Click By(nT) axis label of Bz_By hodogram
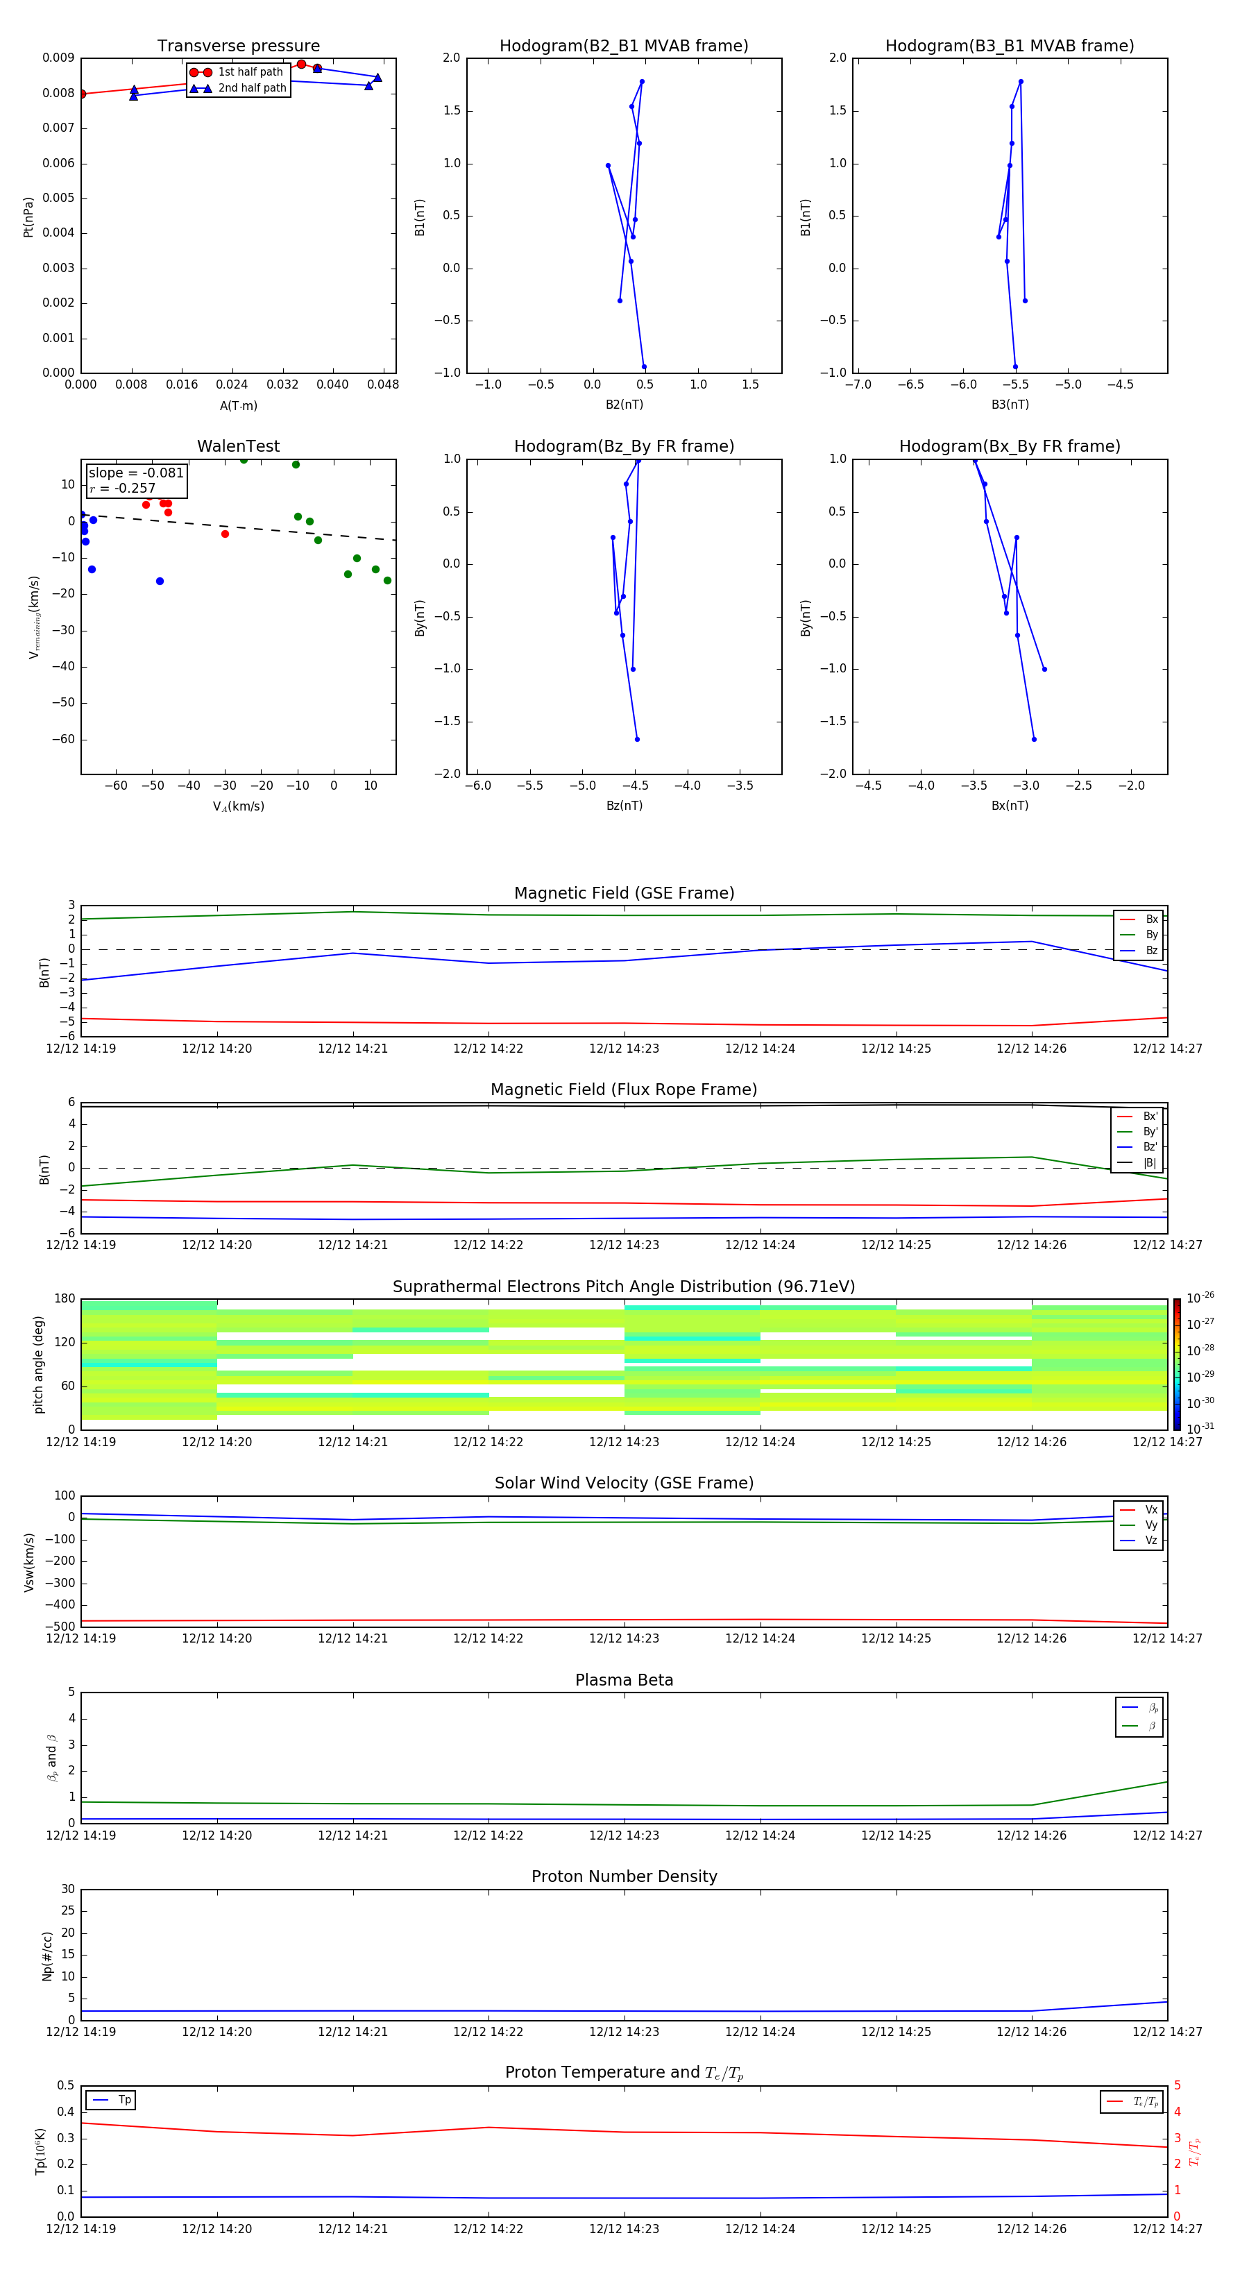This screenshot has width=1249, height=2290. [x=420, y=618]
